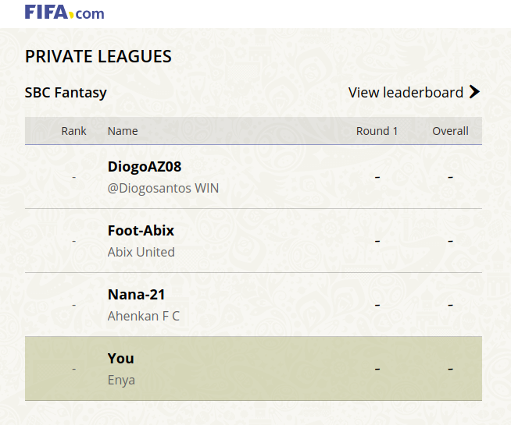This screenshot has height=425, width=511.
Task: Click Nana-21's Overall score dash
Action: pyautogui.click(x=450, y=305)
